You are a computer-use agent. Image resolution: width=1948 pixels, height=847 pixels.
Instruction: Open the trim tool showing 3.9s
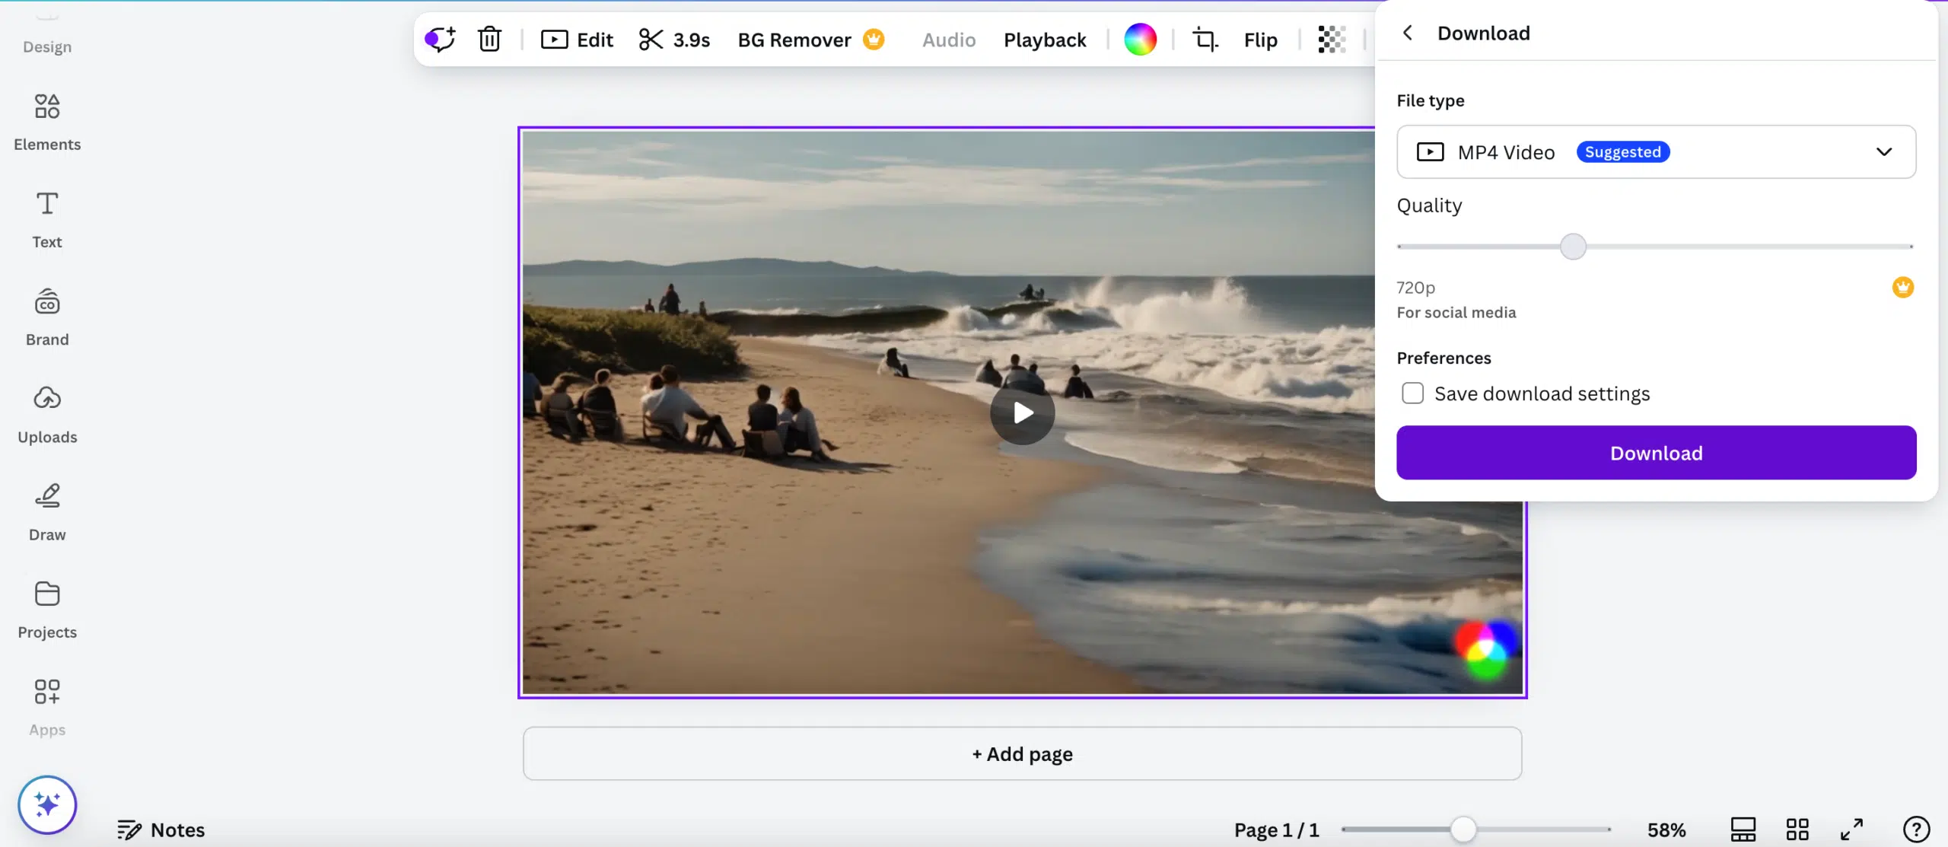pyautogui.click(x=674, y=40)
